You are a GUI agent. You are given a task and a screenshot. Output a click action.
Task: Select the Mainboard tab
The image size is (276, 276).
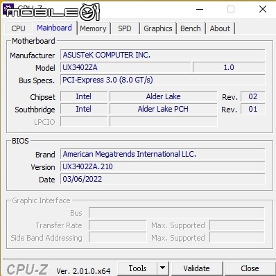(55, 28)
